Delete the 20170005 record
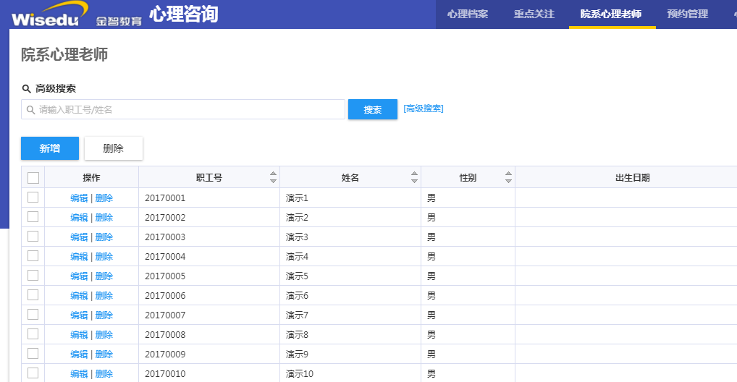This screenshot has height=382, width=737. (x=104, y=276)
